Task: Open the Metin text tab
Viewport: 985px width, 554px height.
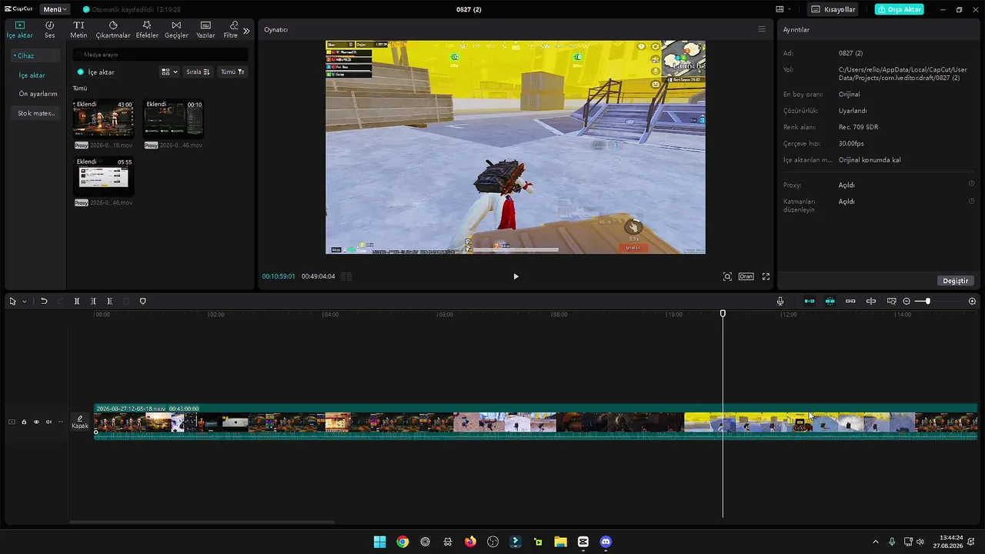Action: (78, 30)
